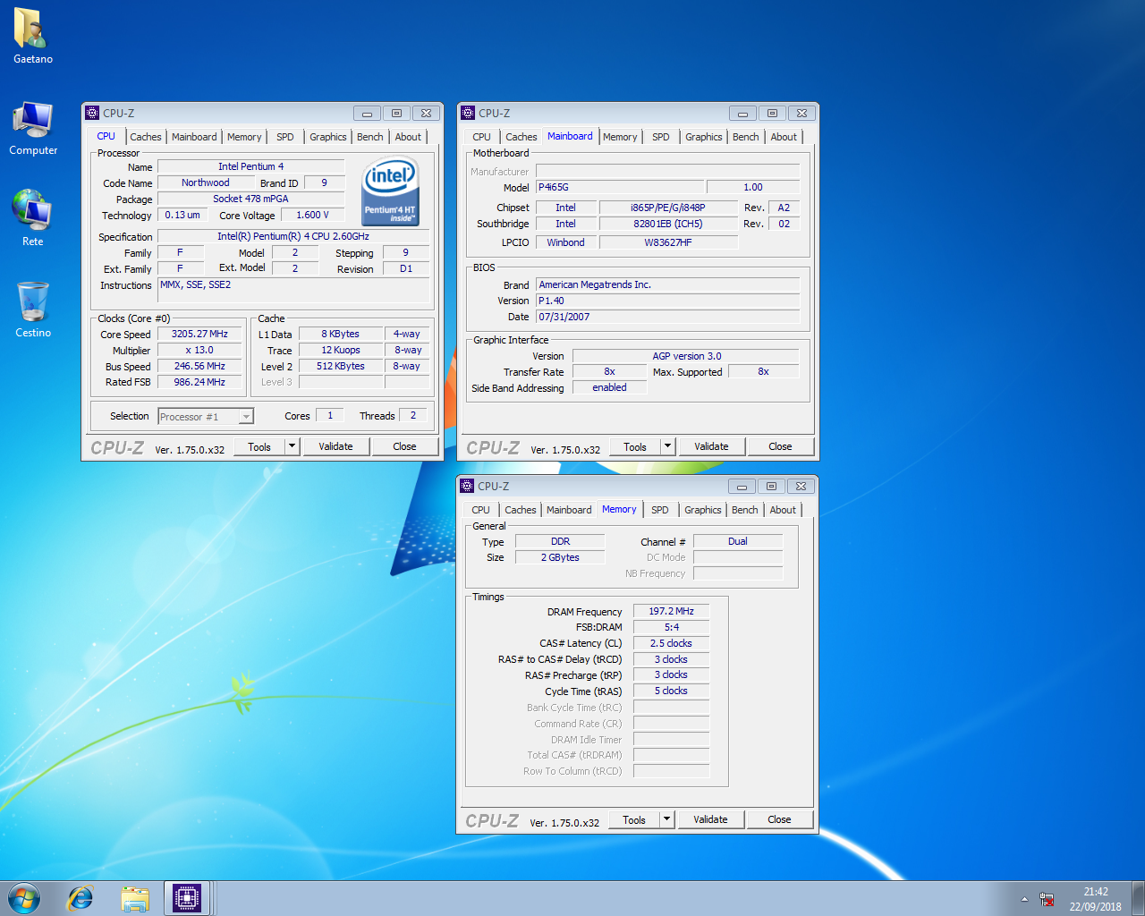Click the title bar icon of the Motherboard CPU-Z window
The image size is (1145, 916).
click(x=468, y=114)
